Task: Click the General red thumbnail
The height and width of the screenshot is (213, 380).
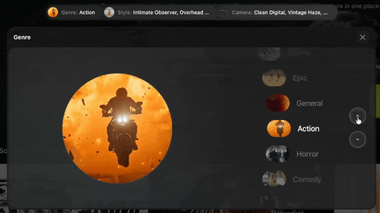Action: pyautogui.click(x=278, y=103)
